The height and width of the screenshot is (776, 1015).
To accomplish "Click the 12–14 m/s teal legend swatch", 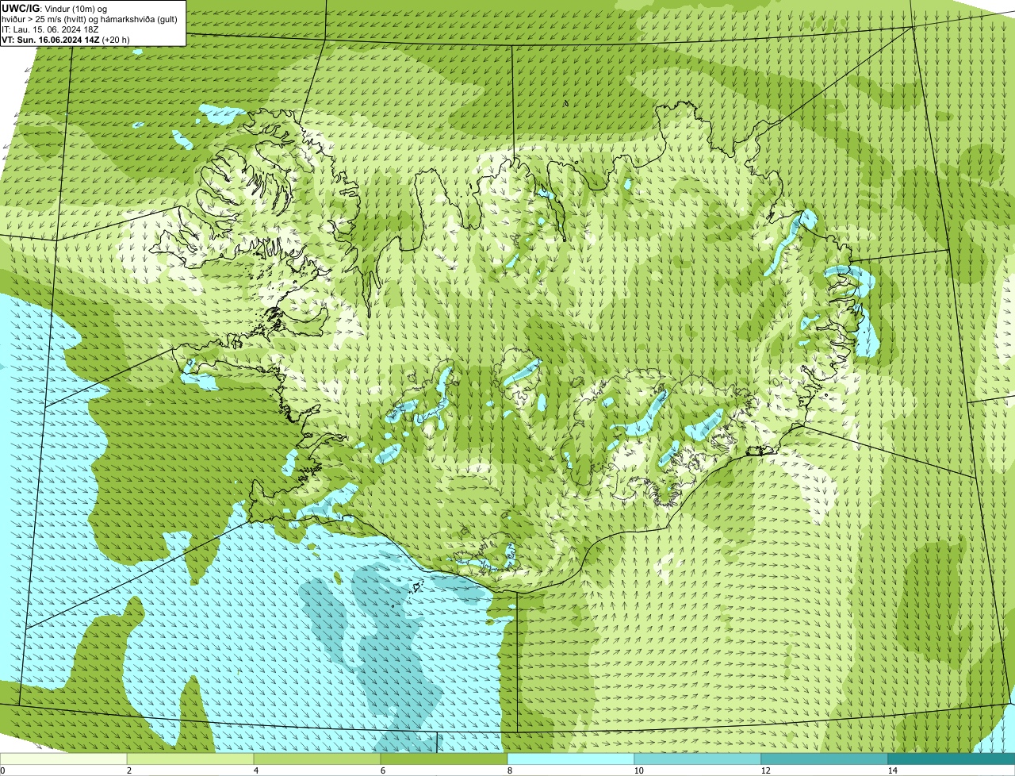I will pos(825,759).
